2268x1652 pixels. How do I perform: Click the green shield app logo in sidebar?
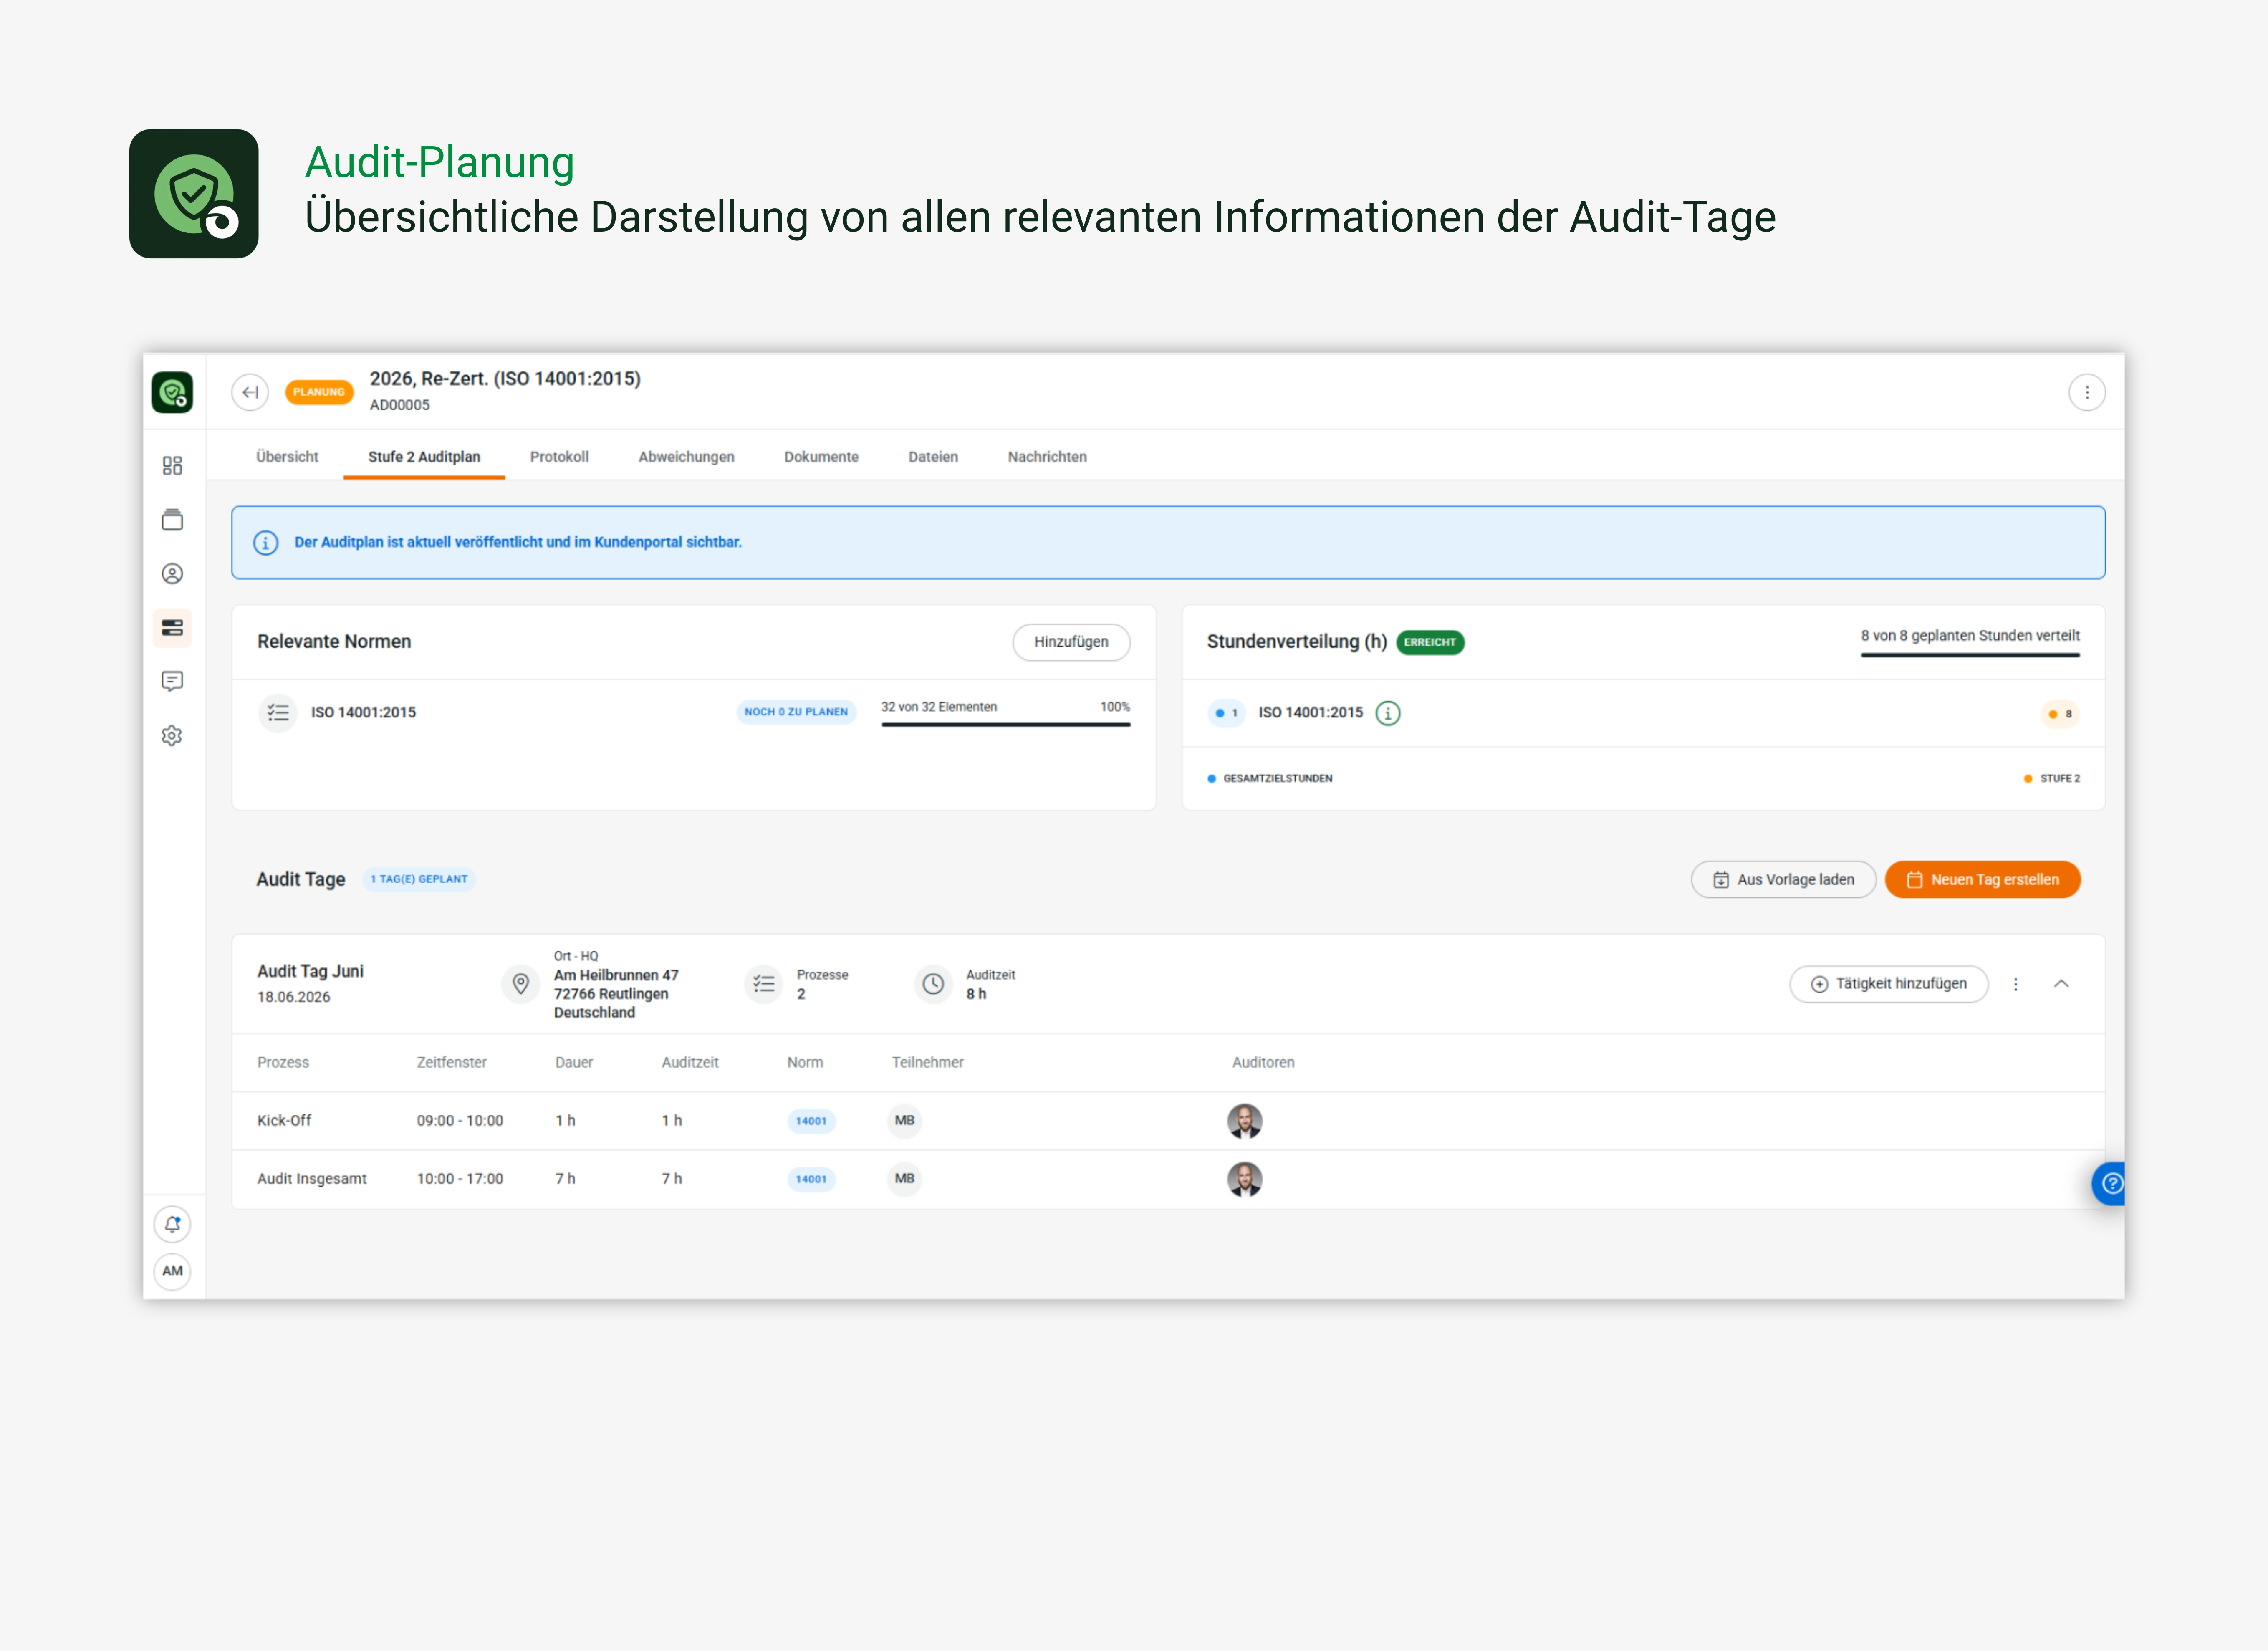[172, 392]
